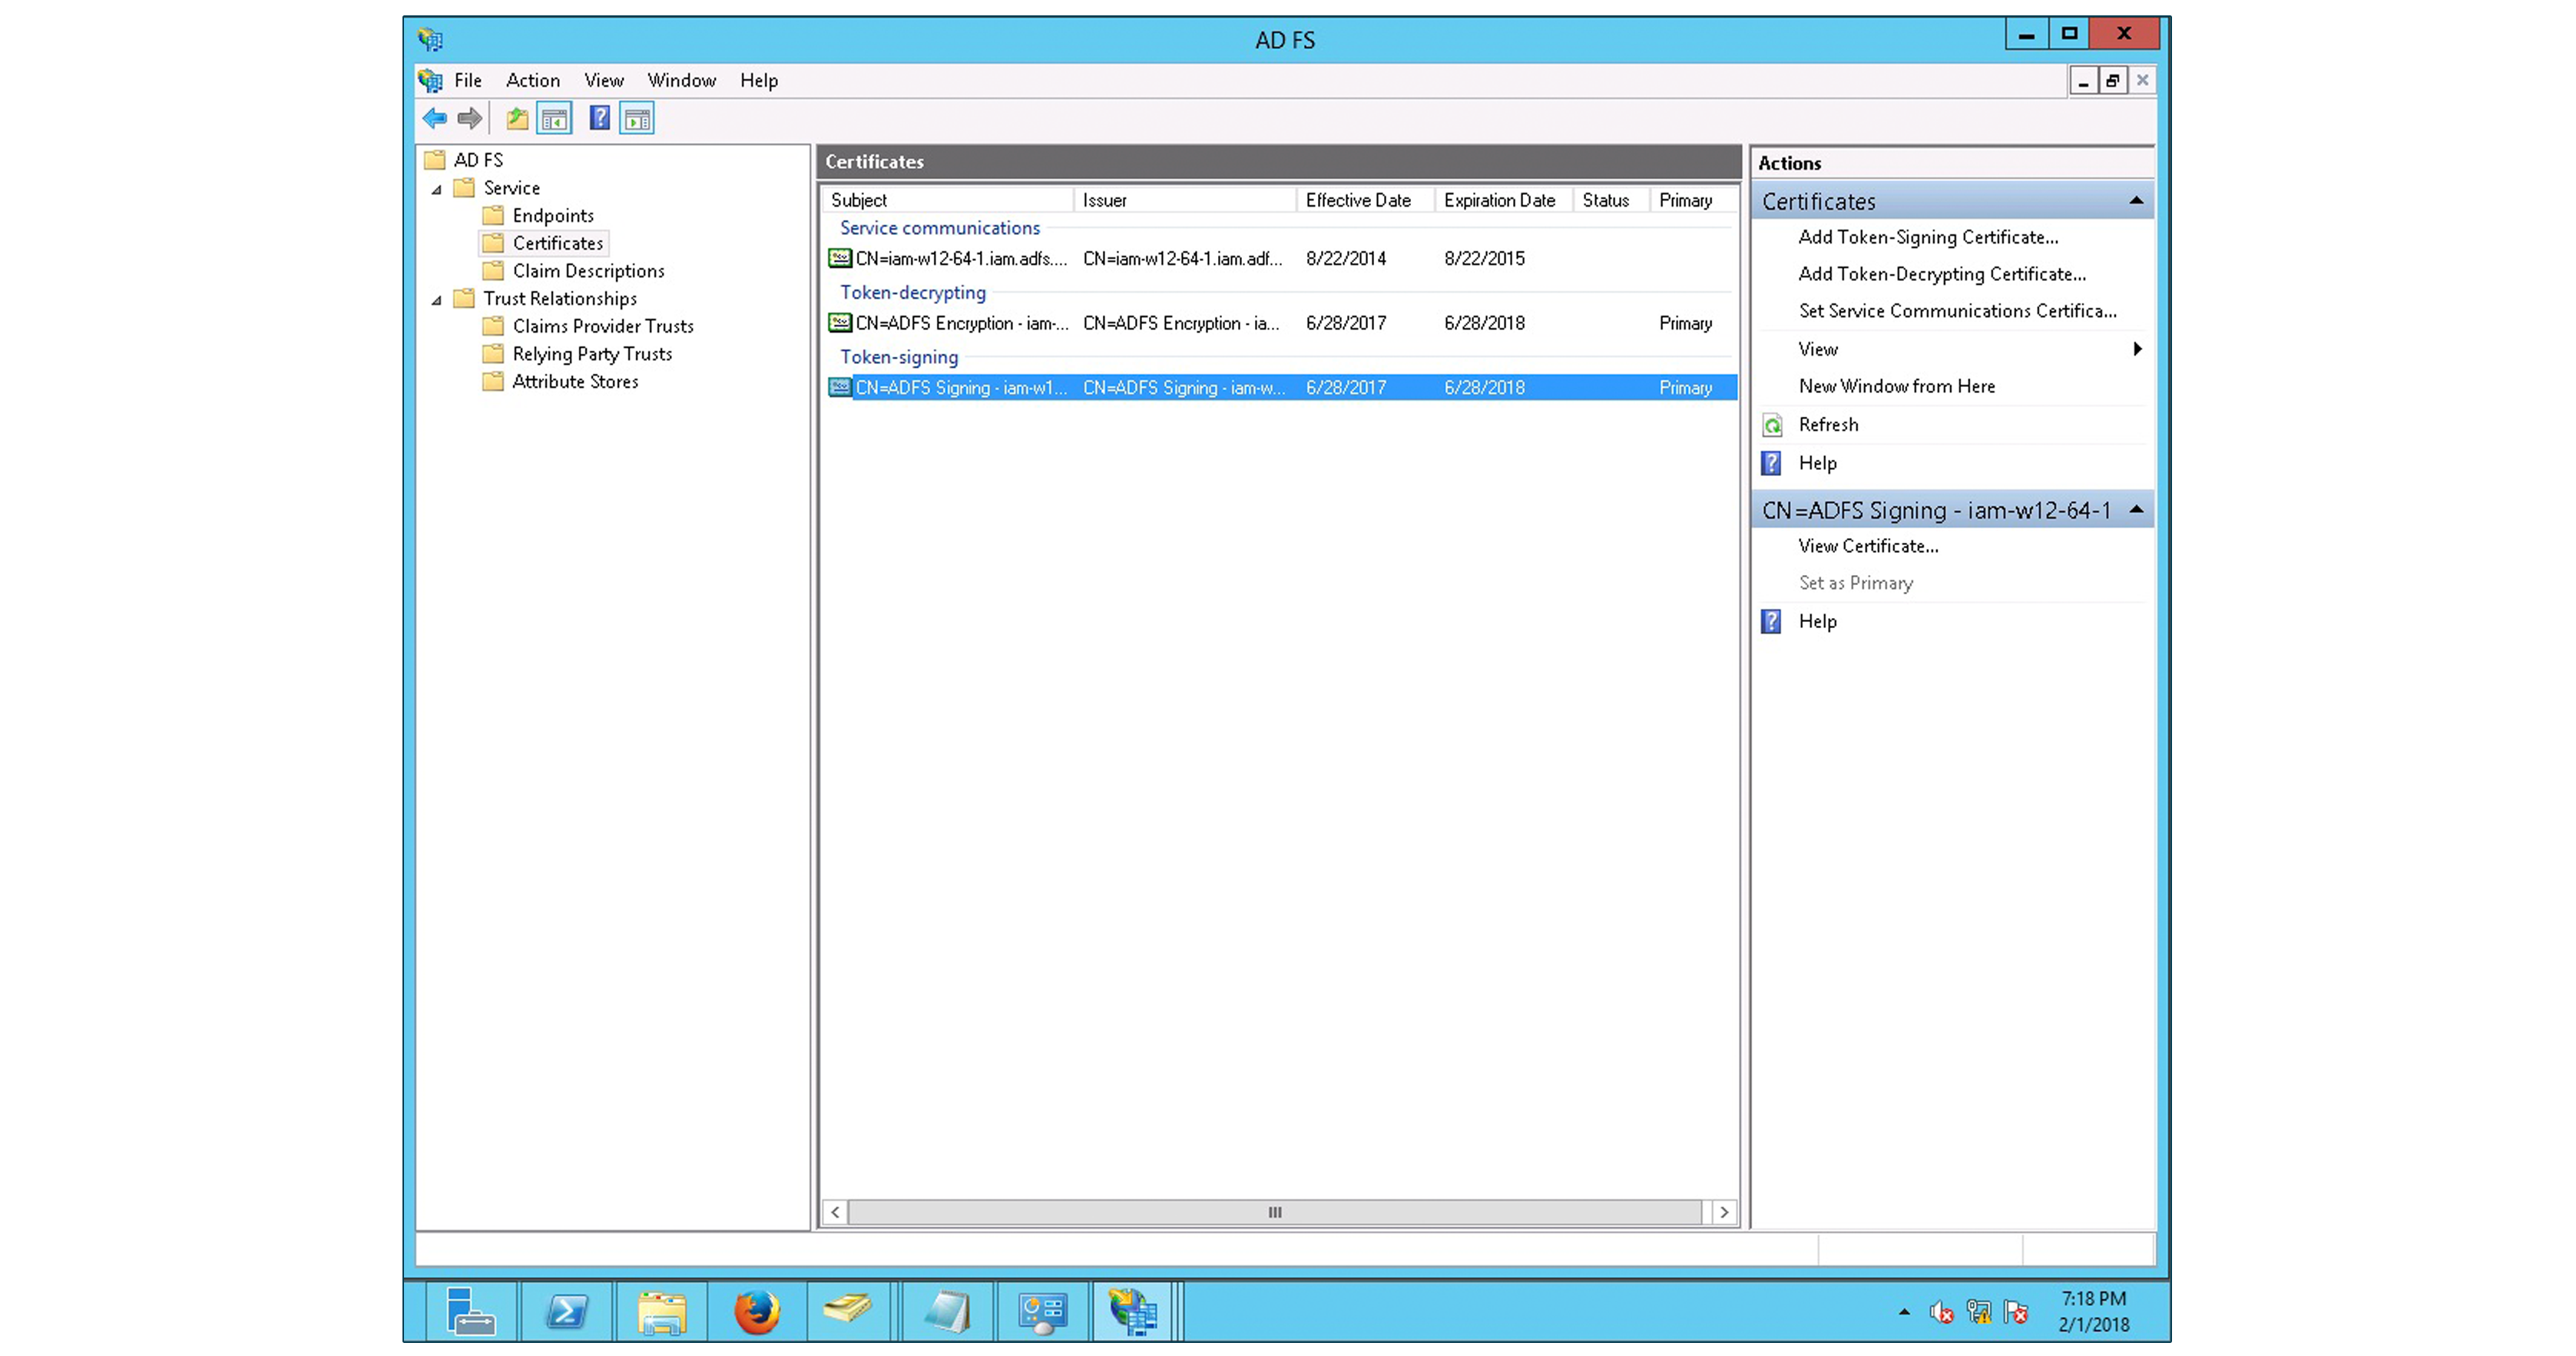The width and height of the screenshot is (2576, 1356).
Task: Select Relying Party Trusts in the tree
Action: (x=592, y=354)
